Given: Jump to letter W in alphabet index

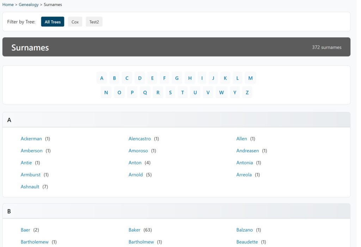Looking at the screenshot, I should pos(221,93).
